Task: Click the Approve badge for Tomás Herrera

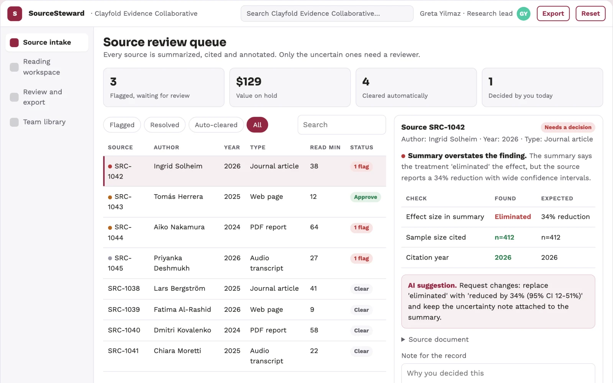Action: [365, 197]
